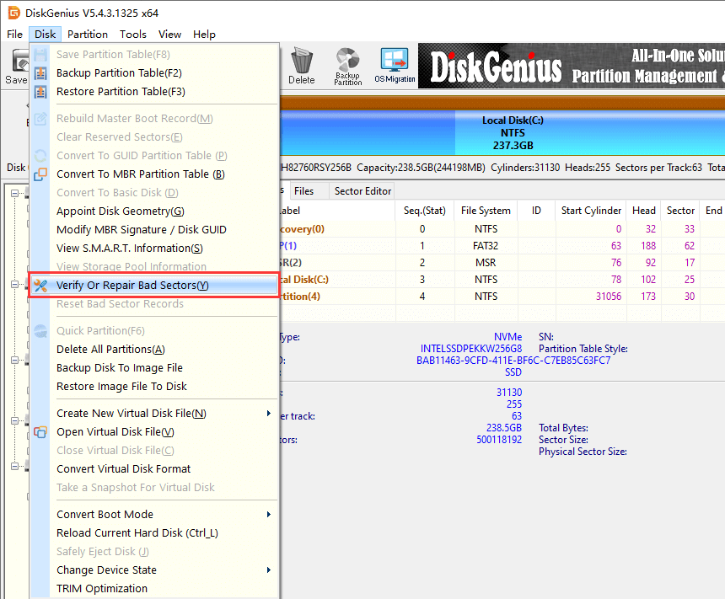Switch to the Sector Editor tab
Viewport: 725px width, 599px height.
pos(362,191)
